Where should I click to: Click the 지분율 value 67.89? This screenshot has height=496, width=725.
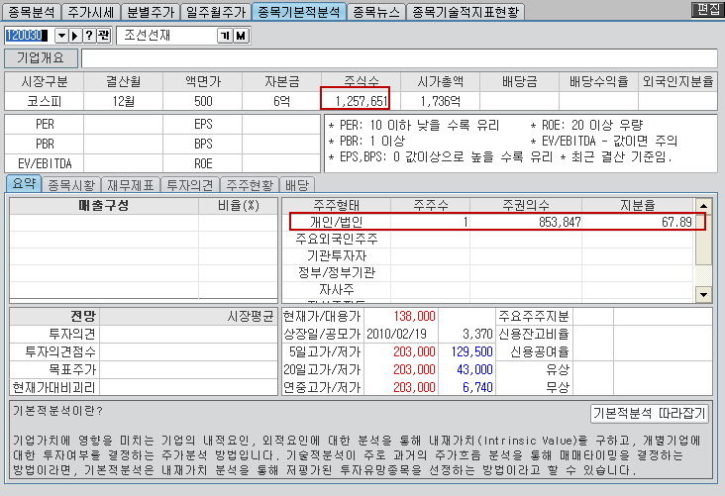(x=676, y=222)
